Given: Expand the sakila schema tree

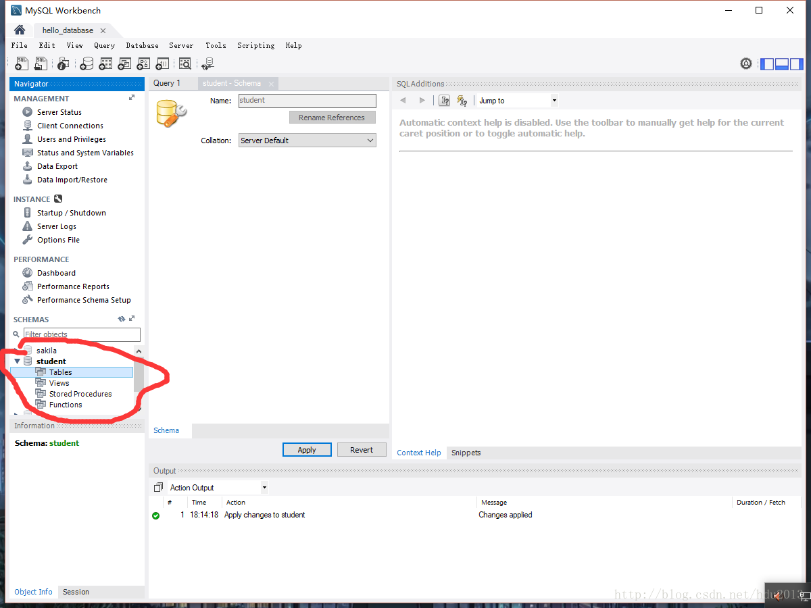Looking at the screenshot, I should [18, 351].
